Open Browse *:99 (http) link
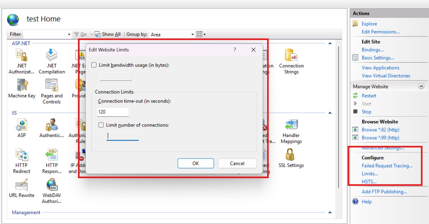 (380, 138)
